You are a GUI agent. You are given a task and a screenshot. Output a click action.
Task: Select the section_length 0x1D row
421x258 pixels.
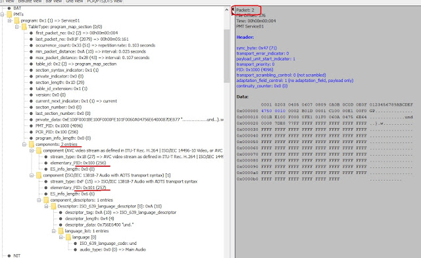[60, 82]
